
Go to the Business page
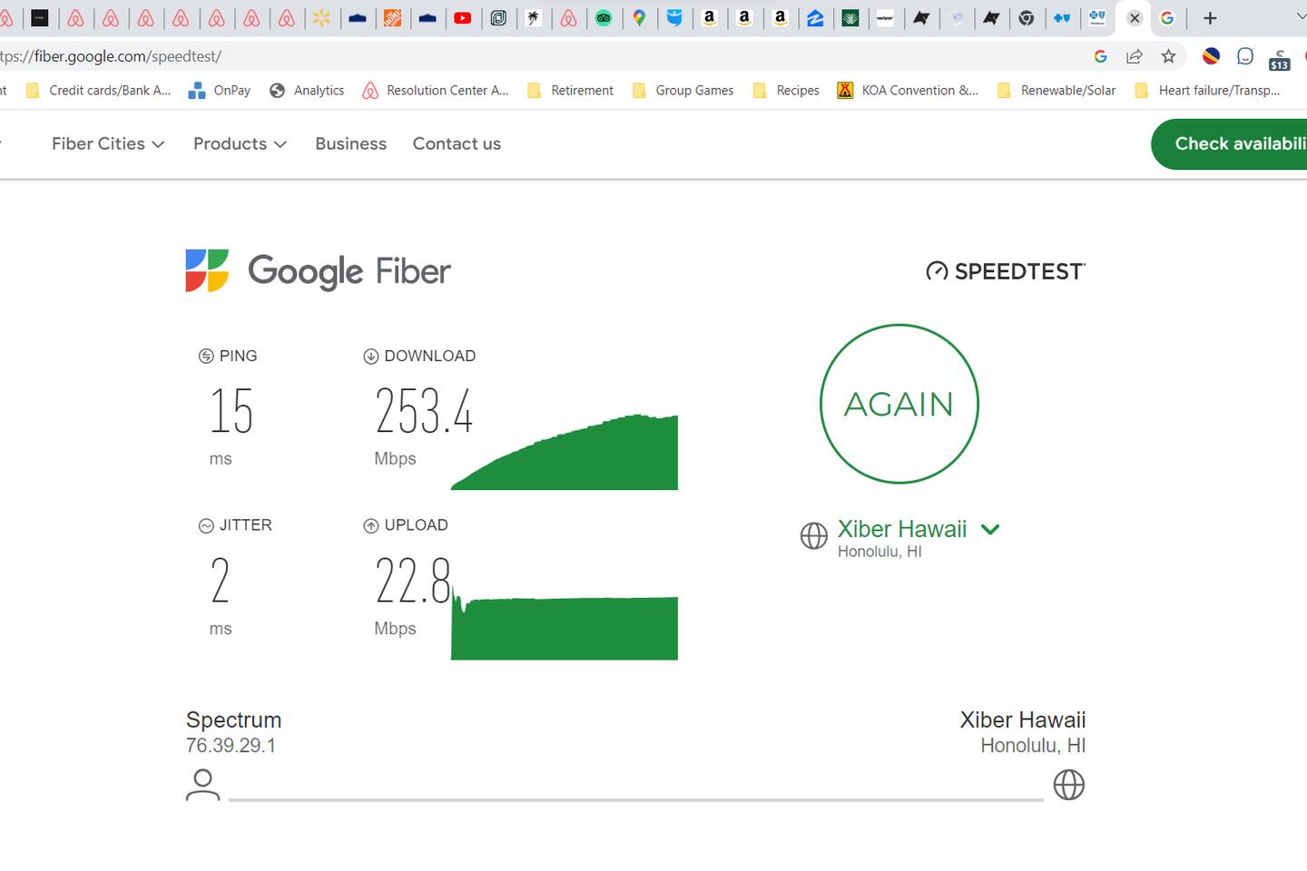[x=350, y=143]
